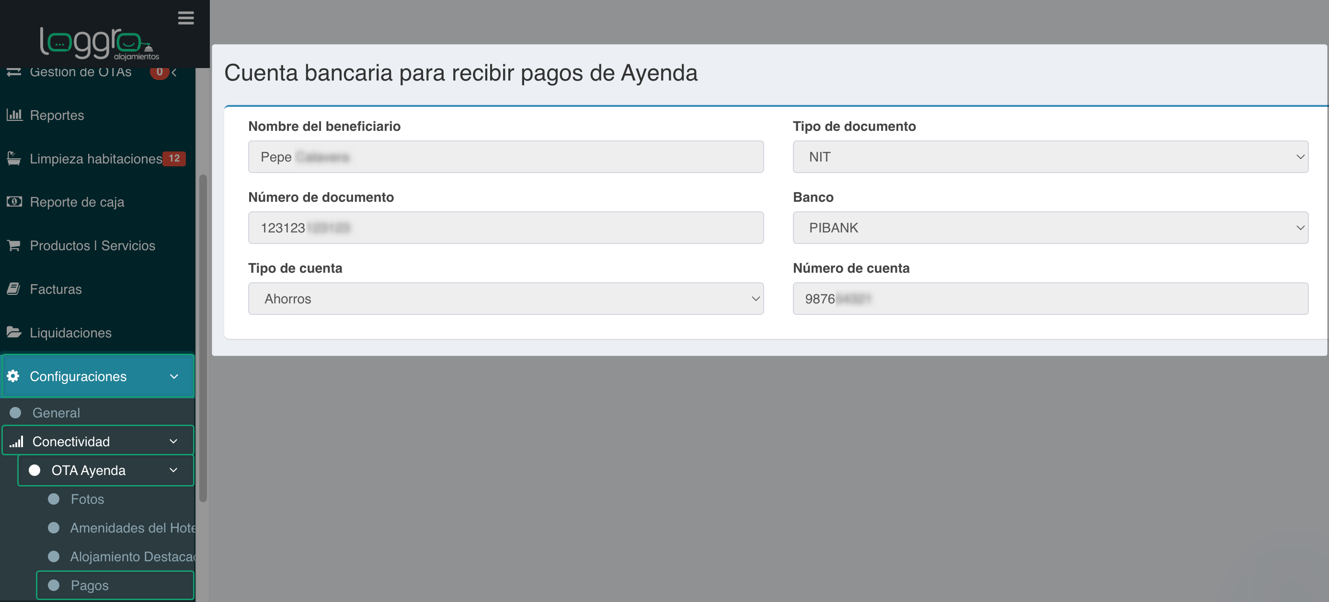Image resolution: width=1329 pixels, height=602 pixels.
Task: Click the Reportes bar chart icon
Action: click(14, 115)
